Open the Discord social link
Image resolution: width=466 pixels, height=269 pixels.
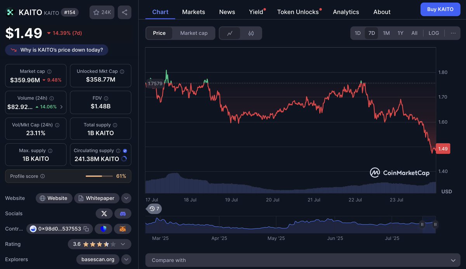click(x=123, y=213)
